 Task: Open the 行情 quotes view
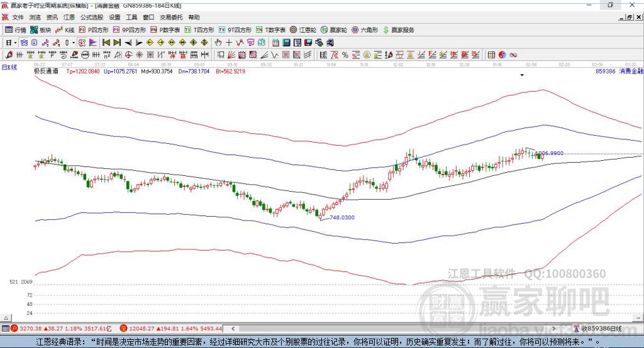[16, 30]
